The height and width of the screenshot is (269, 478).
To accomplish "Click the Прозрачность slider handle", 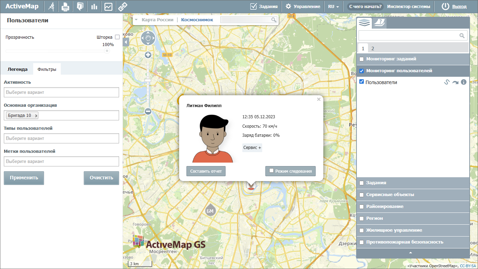I will [x=107, y=51].
